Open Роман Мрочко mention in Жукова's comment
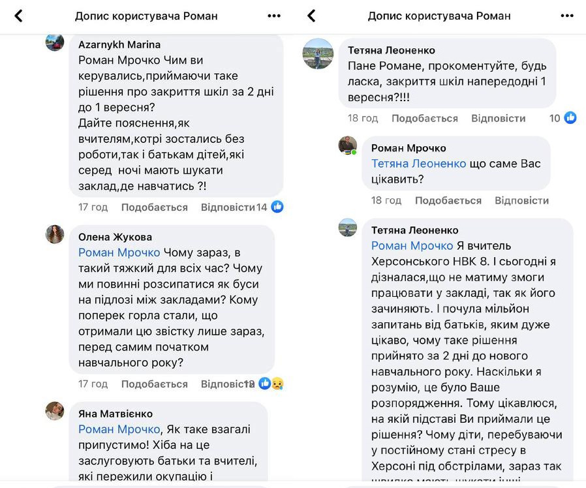The width and height of the screenshot is (586, 488). pyautogui.click(x=119, y=252)
